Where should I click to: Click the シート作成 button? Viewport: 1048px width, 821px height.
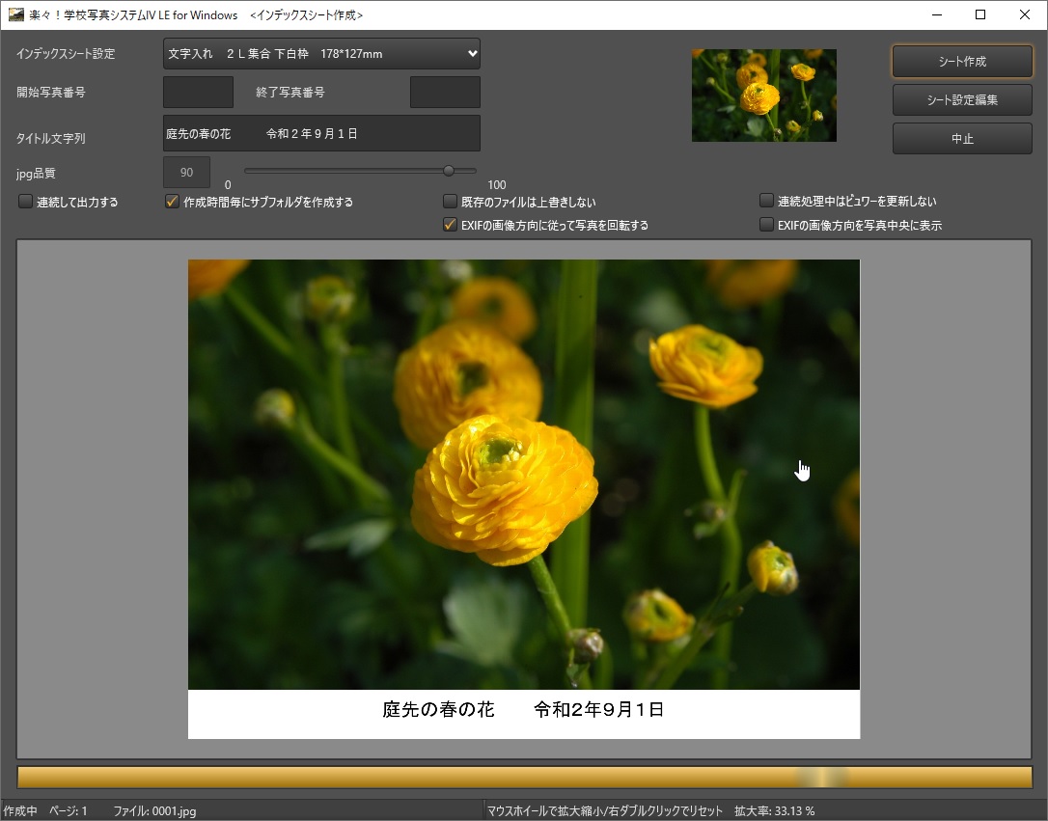962,62
